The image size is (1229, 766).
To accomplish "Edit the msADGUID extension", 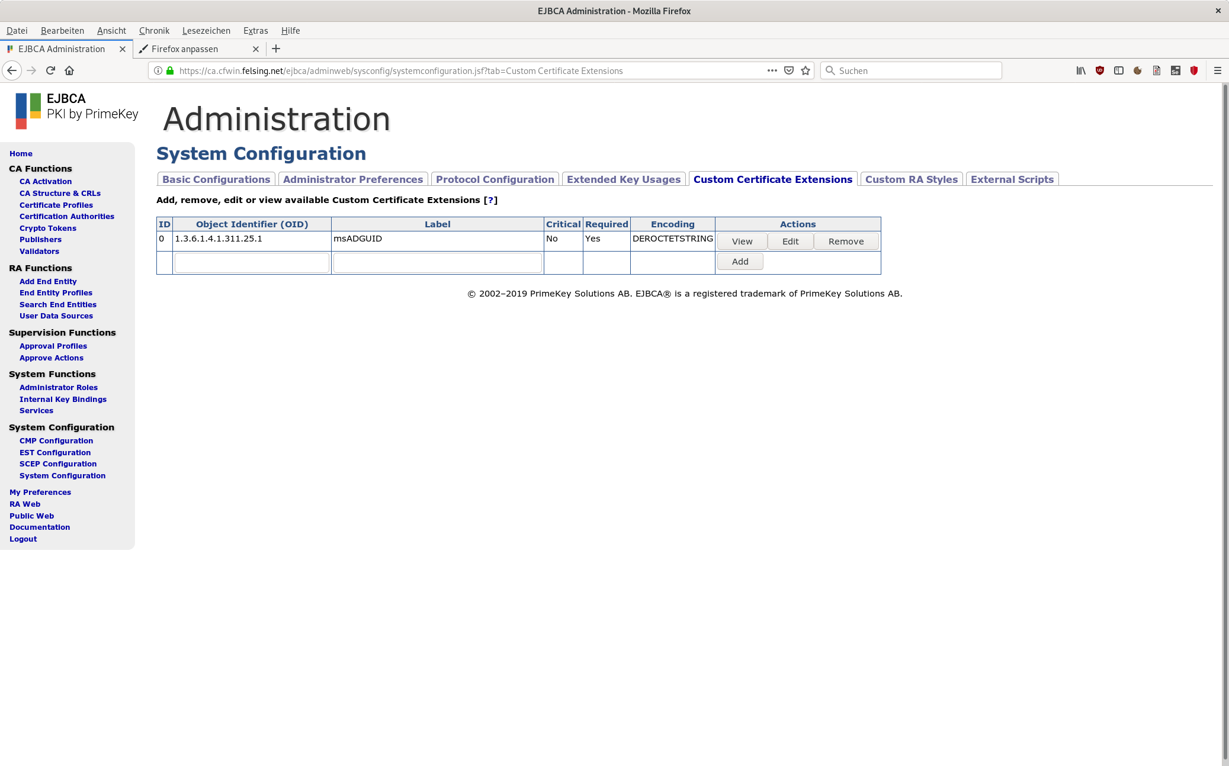I will coord(790,242).
